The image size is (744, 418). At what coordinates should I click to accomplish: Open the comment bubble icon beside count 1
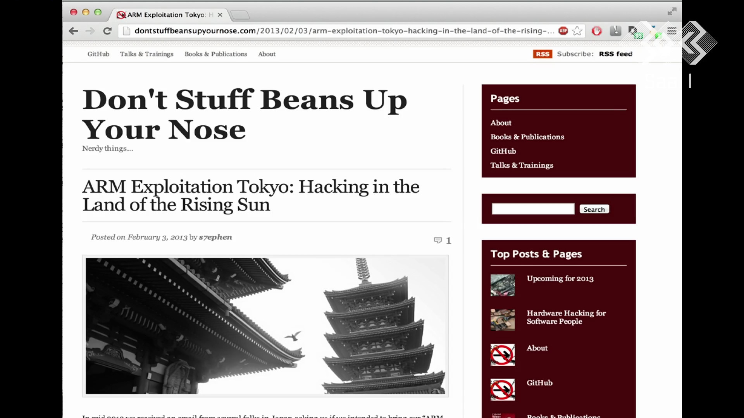438,240
